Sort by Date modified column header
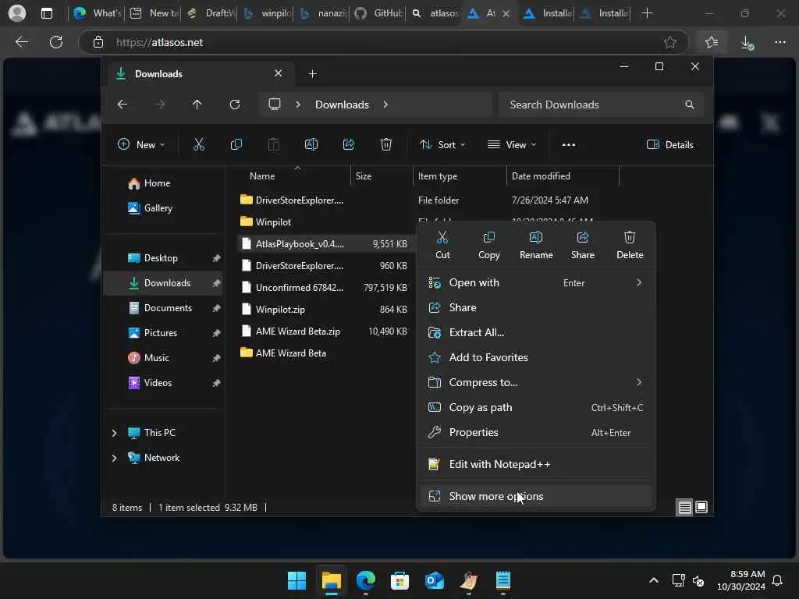799x599 pixels. 563,176
